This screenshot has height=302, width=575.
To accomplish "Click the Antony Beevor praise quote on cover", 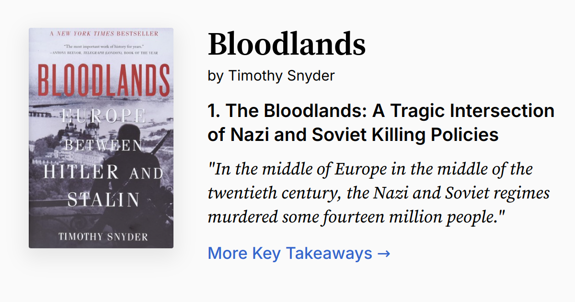I will [100, 50].
